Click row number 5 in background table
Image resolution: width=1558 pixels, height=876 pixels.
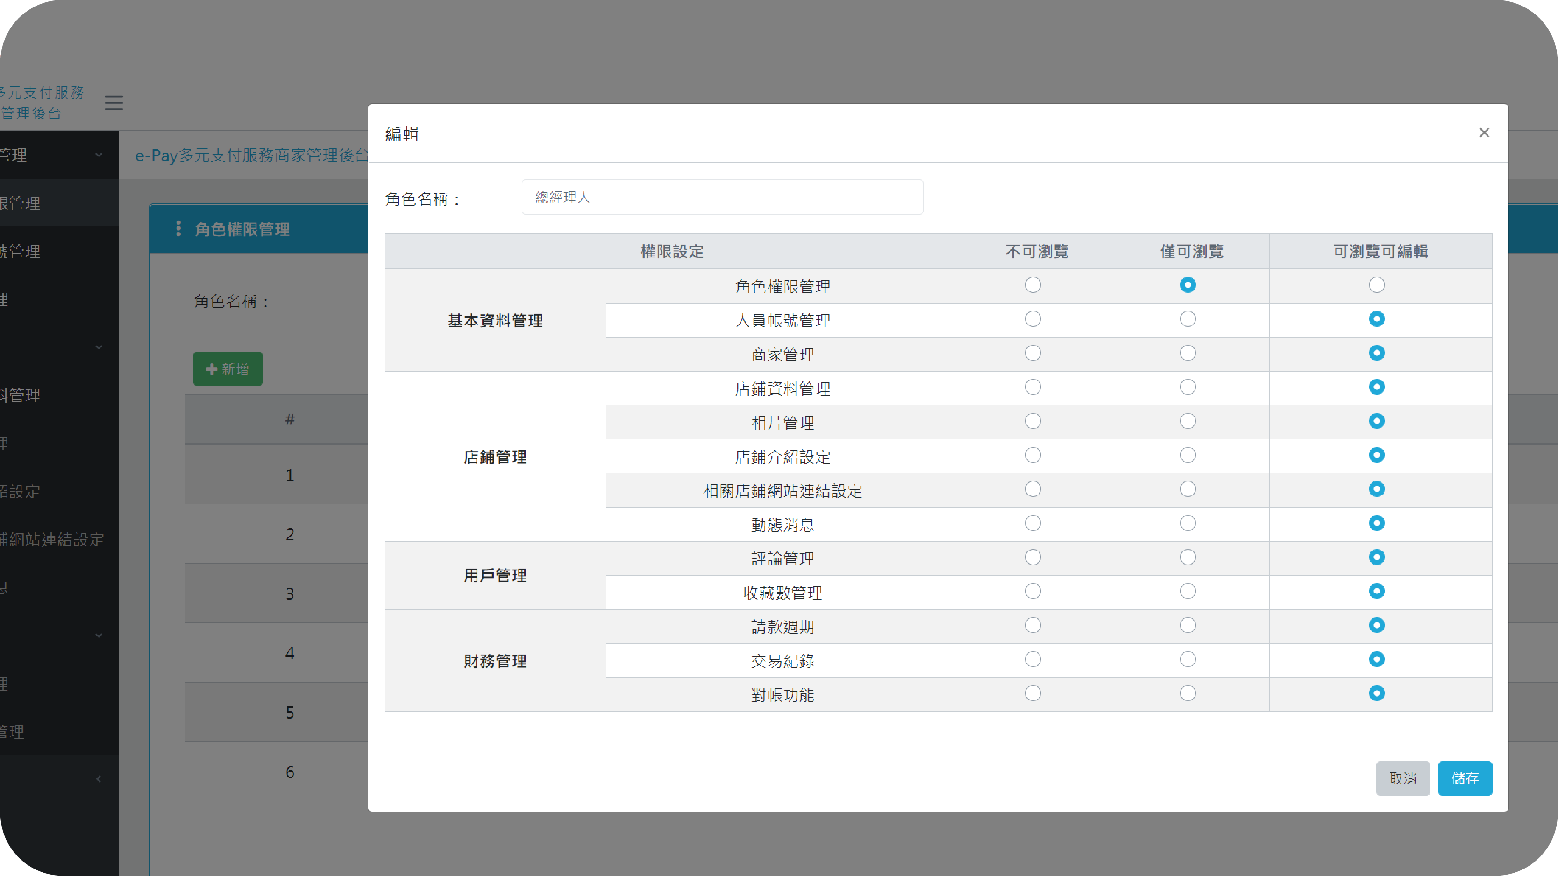(x=290, y=712)
